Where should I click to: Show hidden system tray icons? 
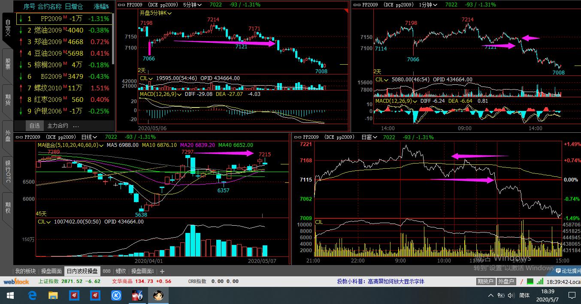click(490, 295)
